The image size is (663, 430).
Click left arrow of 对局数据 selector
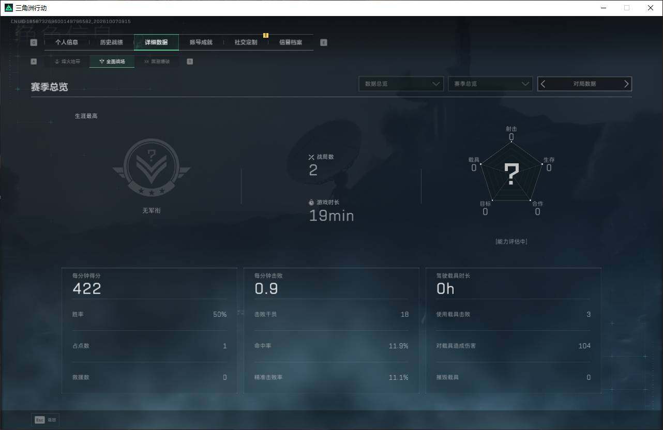543,84
